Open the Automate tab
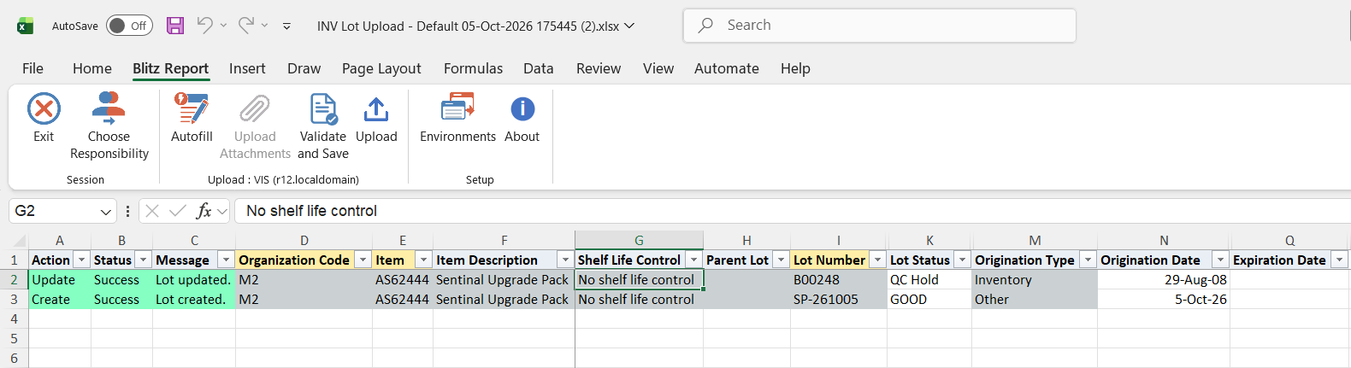1351x368 pixels. point(727,68)
